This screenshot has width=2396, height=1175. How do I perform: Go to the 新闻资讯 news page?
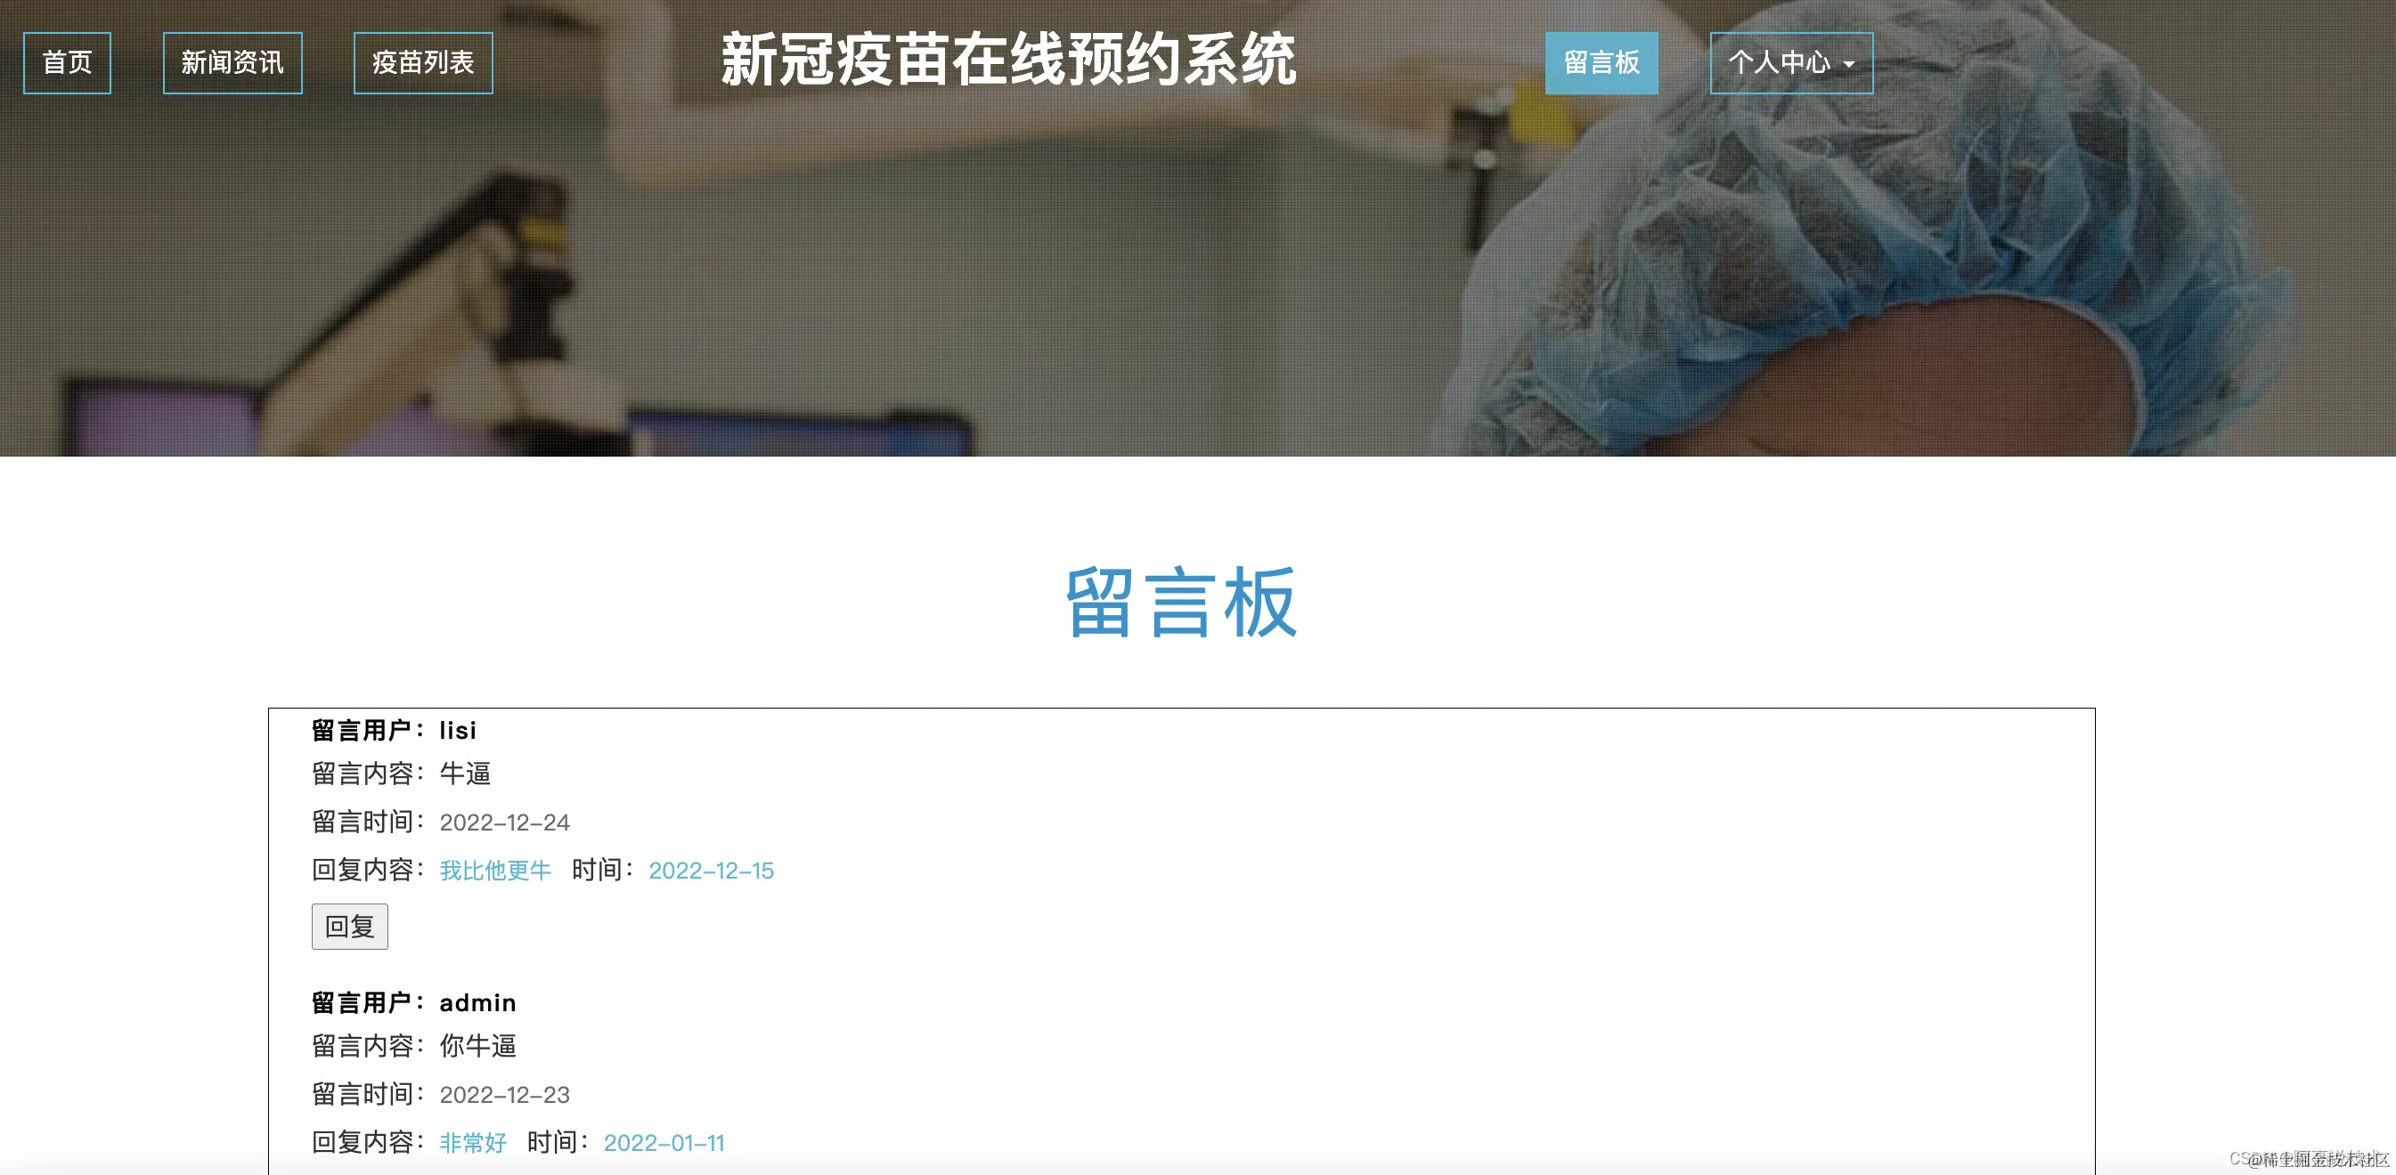click(x=232, y=63)
